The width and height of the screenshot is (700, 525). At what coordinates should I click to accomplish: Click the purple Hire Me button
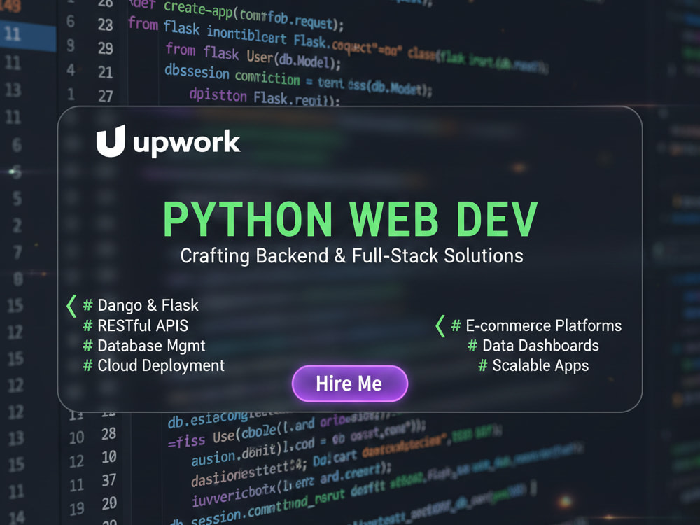[x=349, y=384]
